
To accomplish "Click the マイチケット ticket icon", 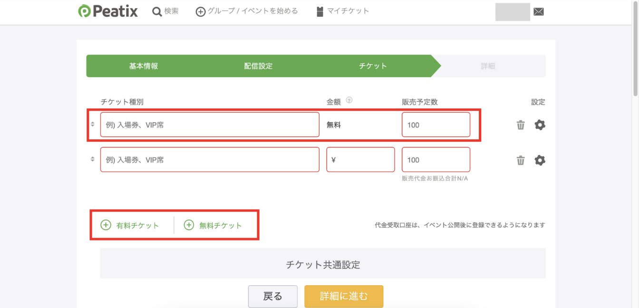I will click(319, 10).
